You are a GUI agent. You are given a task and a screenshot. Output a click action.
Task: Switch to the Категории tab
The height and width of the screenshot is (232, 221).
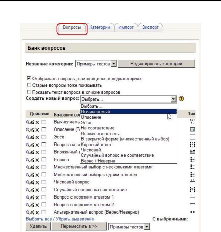click(100, 27)
